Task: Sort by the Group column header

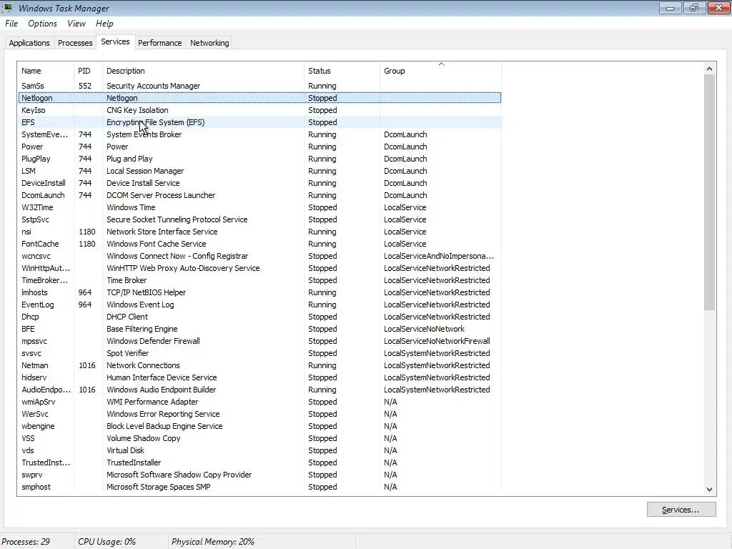Action: tap(440, 71)
